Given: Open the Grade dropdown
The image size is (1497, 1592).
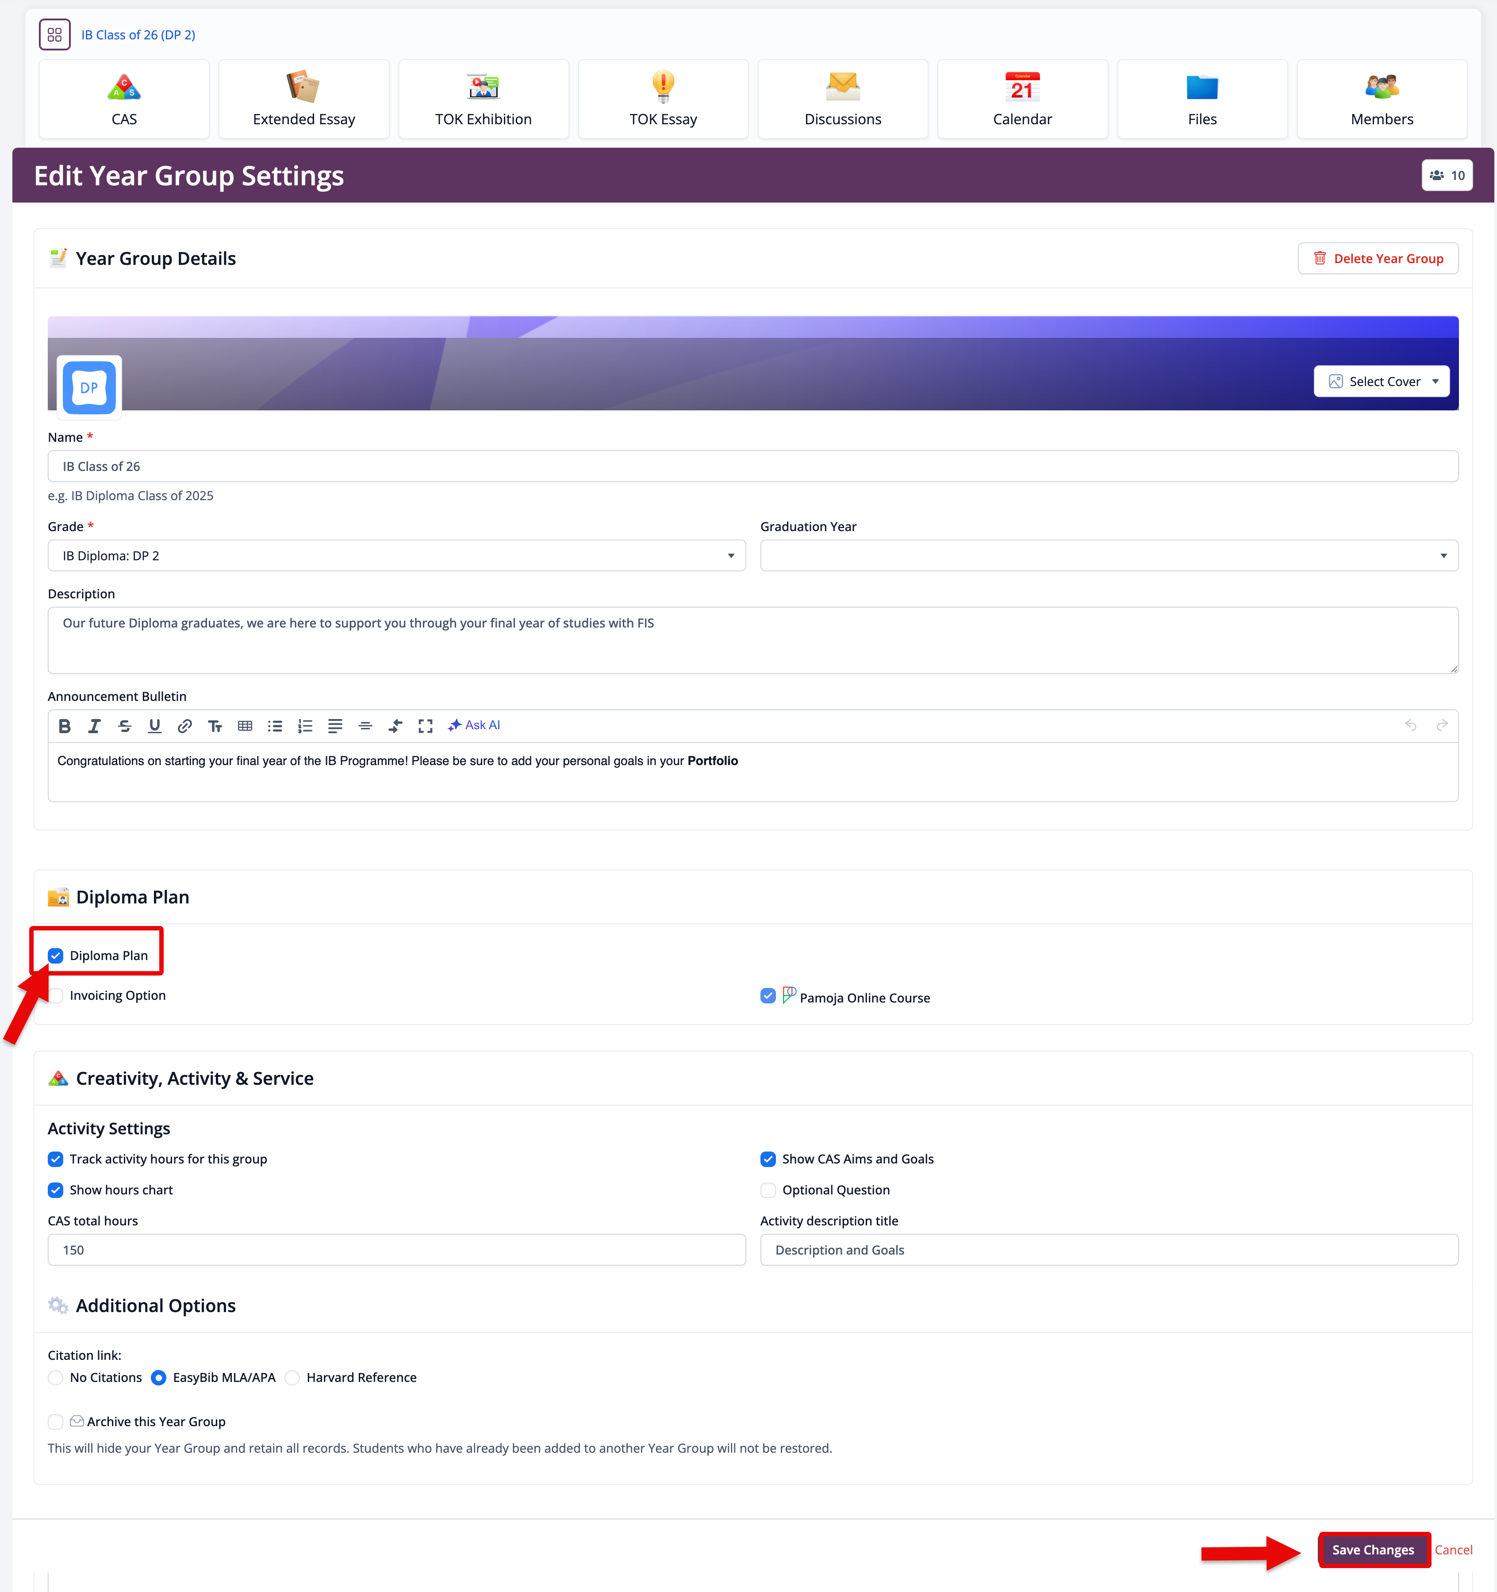Looking at the screenshot, I should click(x=396, y=556).
